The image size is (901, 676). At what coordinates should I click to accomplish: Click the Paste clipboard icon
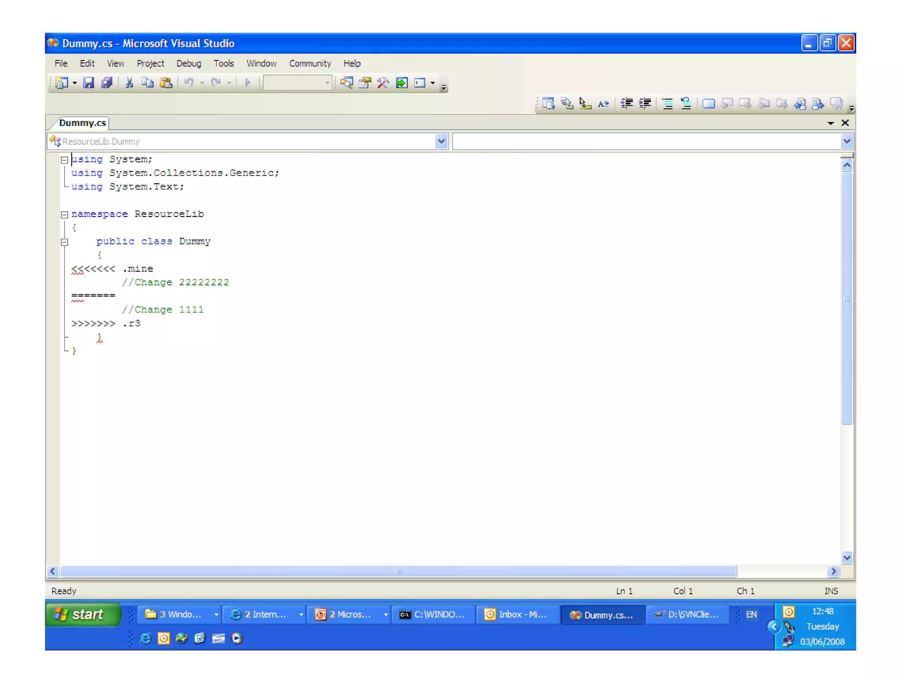tap(166, 83)
